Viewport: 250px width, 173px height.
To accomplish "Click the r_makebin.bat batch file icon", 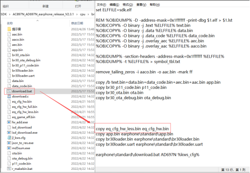I will [9, 168].
